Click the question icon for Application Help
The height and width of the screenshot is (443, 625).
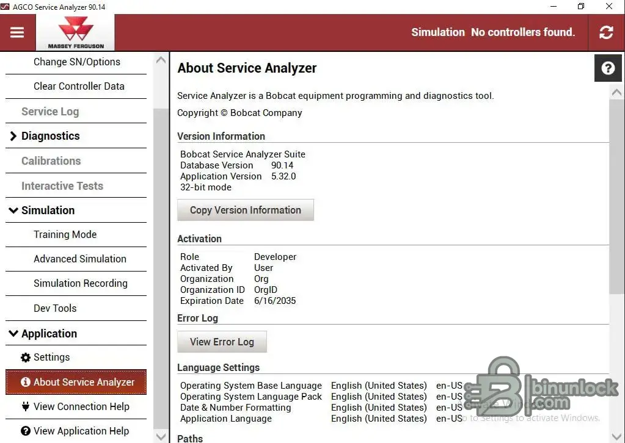tap(26, 431)
